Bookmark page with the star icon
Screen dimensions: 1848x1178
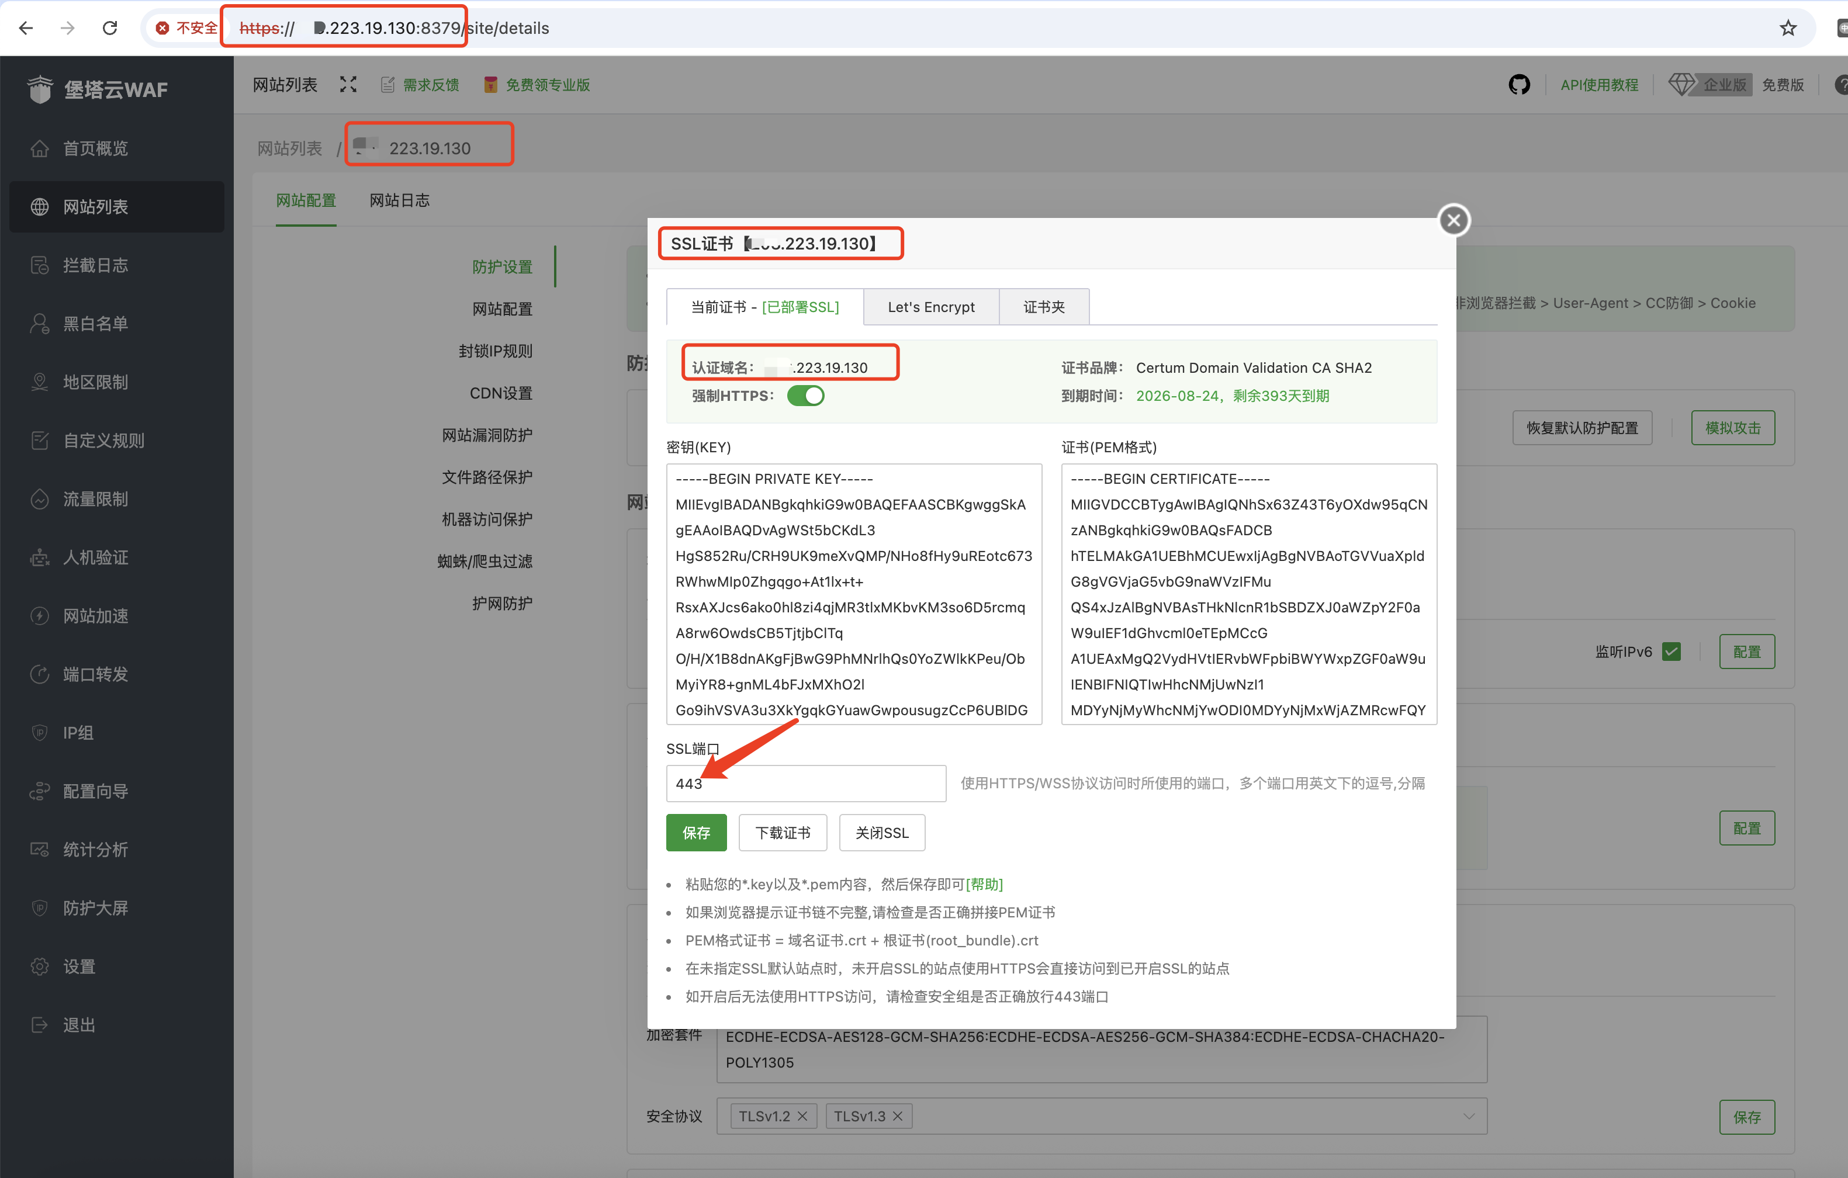click(x=1788, y=29)
